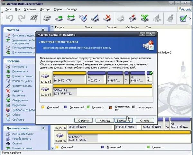Open the Диск menu
Screen dimensions: 193x155
[8, 9]
